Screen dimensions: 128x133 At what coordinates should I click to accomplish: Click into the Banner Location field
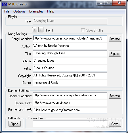(70, 95)
